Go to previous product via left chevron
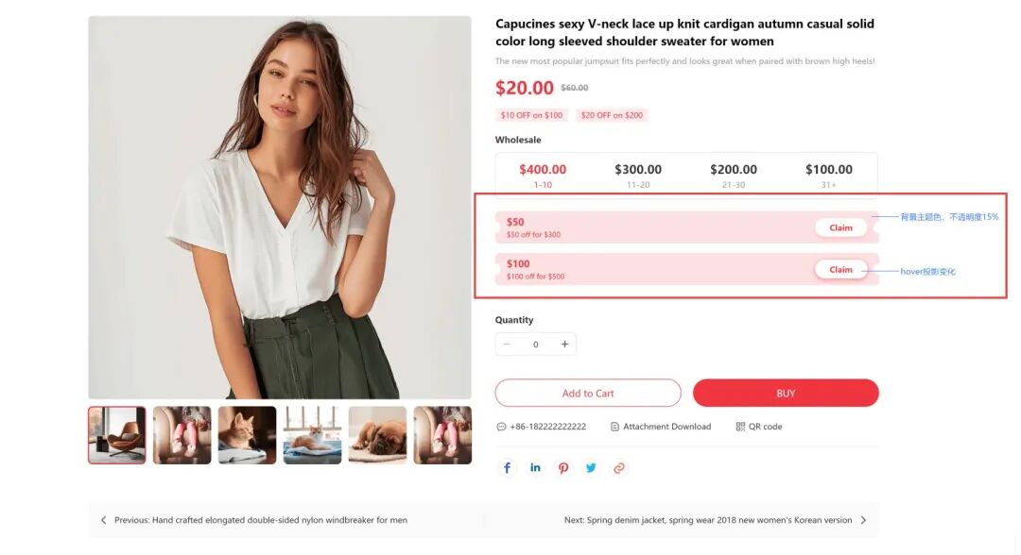Screen dimensions: 1021x555 point(104,520)
